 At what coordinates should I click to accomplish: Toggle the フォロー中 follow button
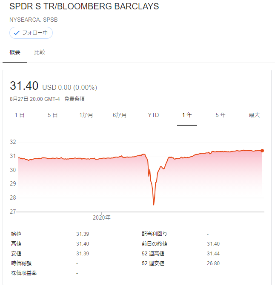[31, 33]
